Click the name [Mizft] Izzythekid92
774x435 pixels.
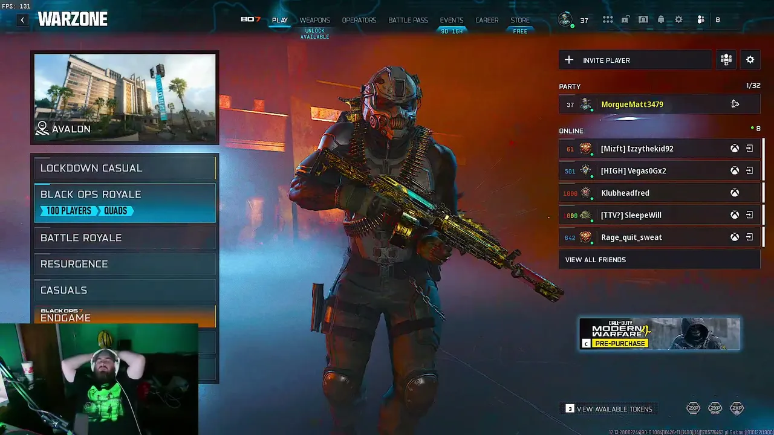point(637,149)
